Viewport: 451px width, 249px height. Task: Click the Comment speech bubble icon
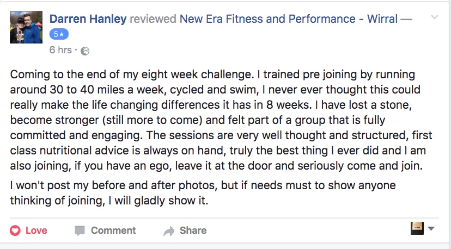pos(80,231)
